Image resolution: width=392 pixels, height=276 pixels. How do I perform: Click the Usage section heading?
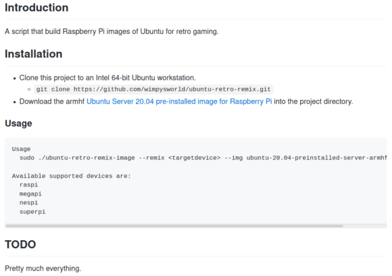(18, 123)
